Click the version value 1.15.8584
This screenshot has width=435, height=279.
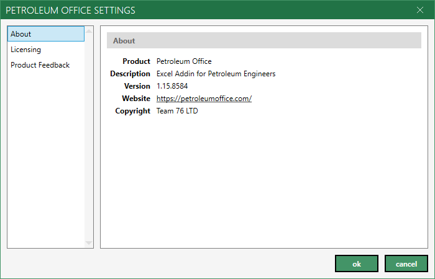point(172,86)
